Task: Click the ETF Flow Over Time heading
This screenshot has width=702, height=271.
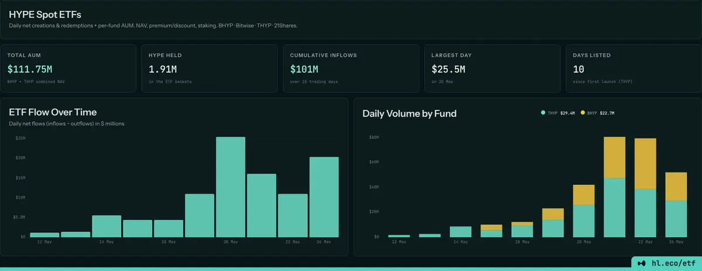Action: pyautogui.click(x=53, y=112)
